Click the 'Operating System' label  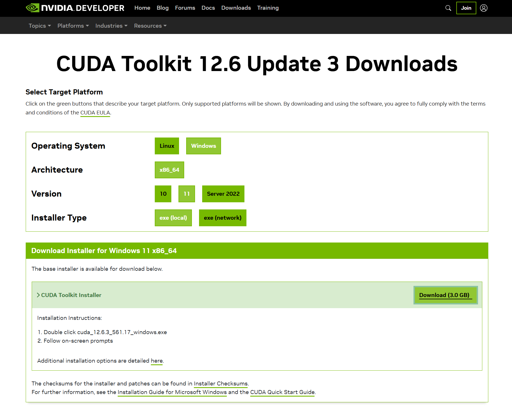(68, 146)
